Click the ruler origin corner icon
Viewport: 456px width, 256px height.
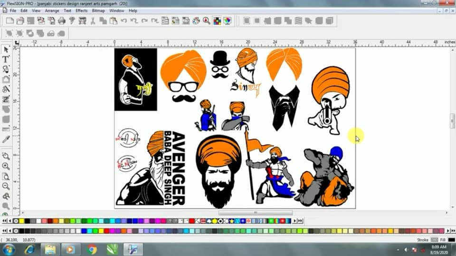coord(17,43)
